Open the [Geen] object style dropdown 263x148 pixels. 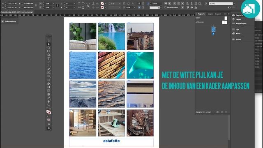tap(234, 4)
